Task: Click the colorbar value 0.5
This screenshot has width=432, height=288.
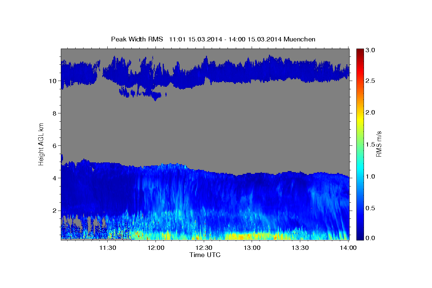Action: point(371,208)
